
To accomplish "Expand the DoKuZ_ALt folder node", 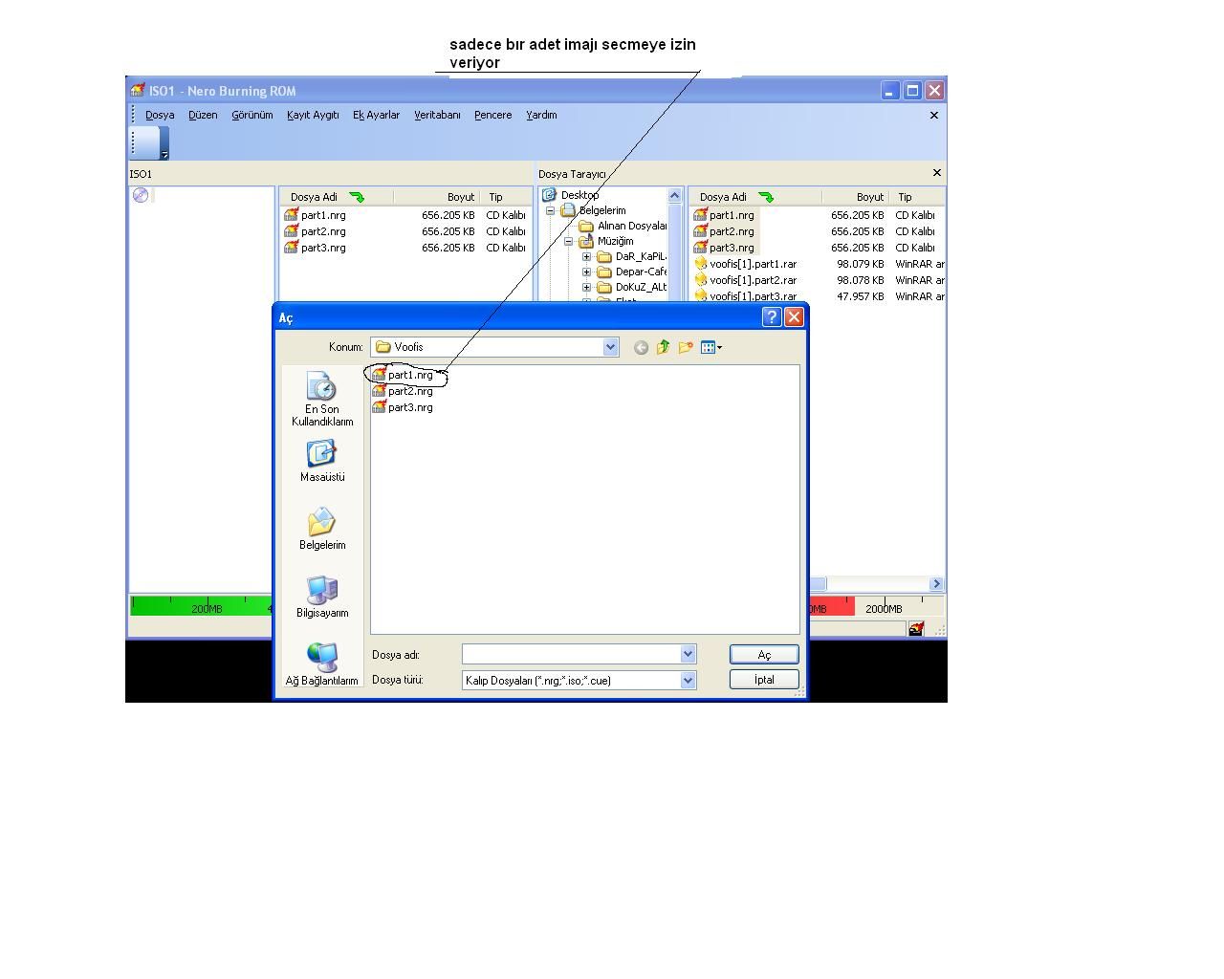I will click(x=587, y=287).
